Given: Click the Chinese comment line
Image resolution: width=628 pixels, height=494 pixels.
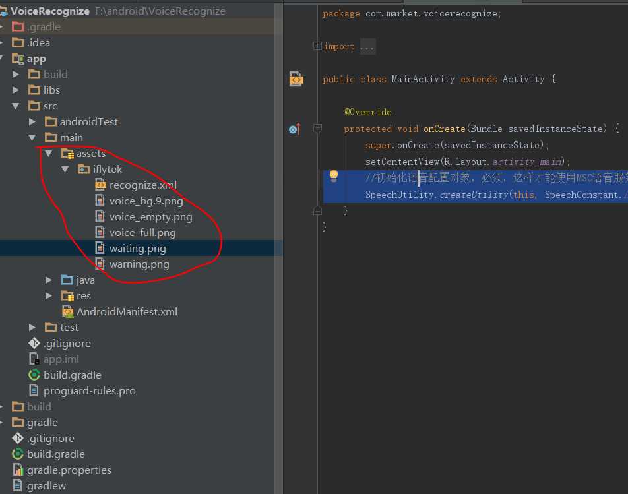Looking at the screenshot, I should [x=496, y=177].
